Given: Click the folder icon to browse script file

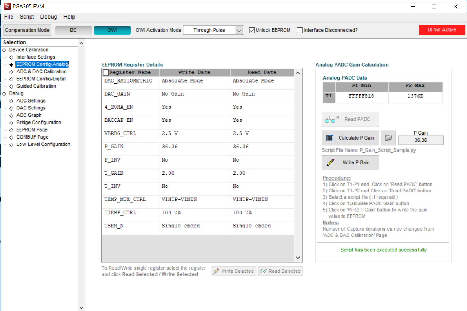Looking at the screenshot, I should [x=388, y=138].
